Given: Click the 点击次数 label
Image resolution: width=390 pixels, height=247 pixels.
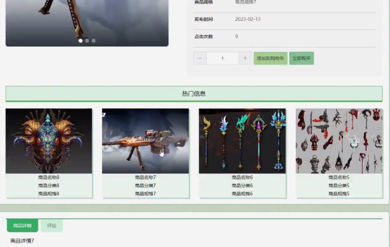Looking at the screenshot, I should (x=204, y=37).
